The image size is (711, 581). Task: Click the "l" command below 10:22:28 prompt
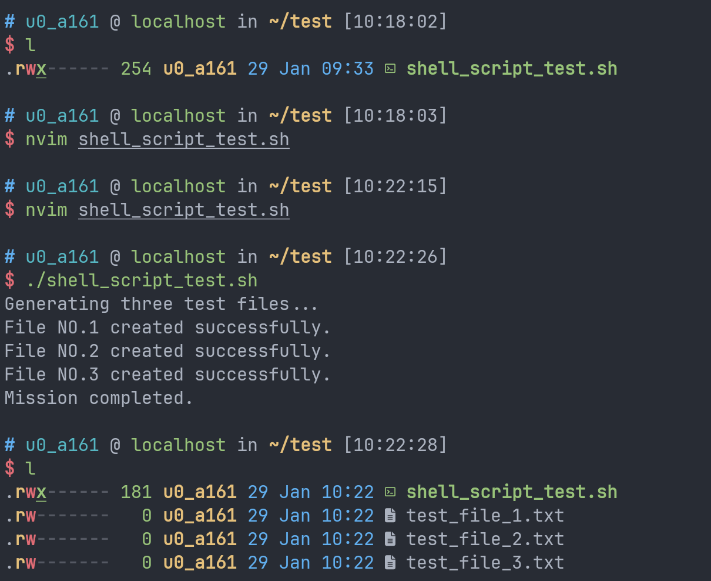(31, 469)
